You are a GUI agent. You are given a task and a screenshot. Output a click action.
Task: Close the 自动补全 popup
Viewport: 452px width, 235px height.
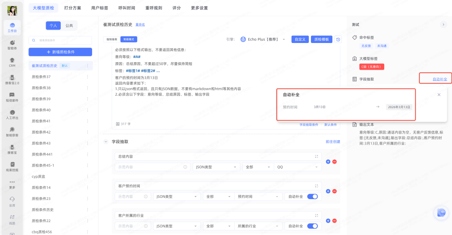point(439,95)
